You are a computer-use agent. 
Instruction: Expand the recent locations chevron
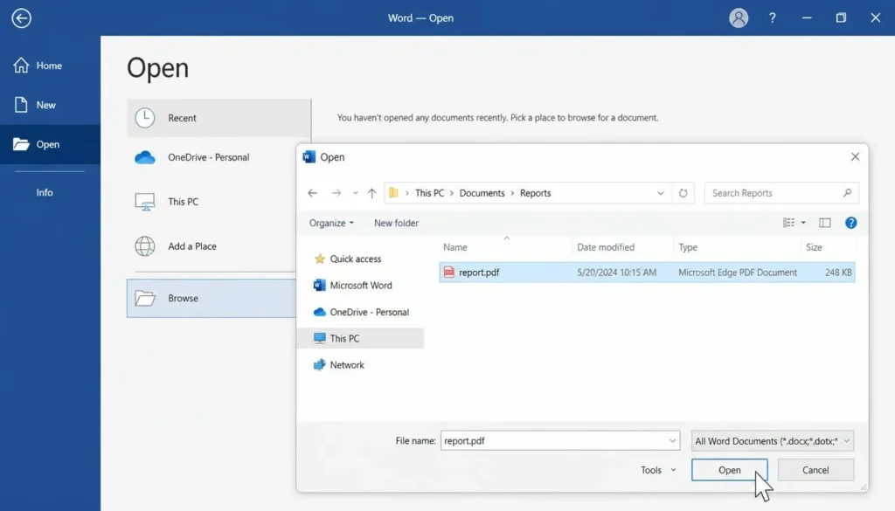[x=355, y=193]
